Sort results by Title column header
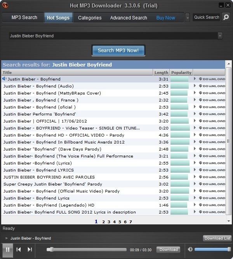 (x=77, y=72)
